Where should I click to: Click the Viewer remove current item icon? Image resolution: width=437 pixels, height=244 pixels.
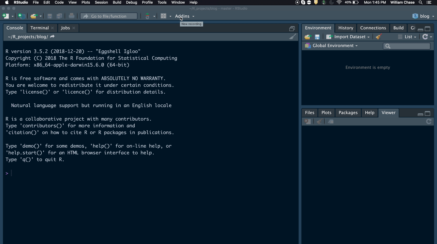[x=308, y=121]
